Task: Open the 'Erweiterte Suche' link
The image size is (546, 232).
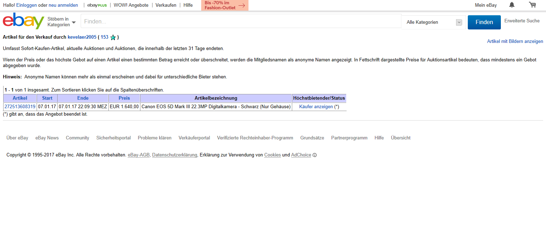Action: (522, 21)
